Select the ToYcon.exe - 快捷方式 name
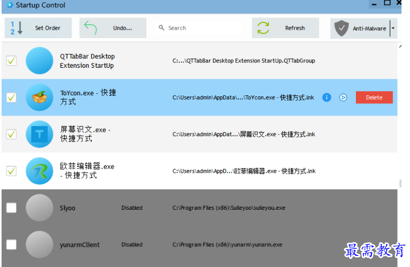 (88, 97)
